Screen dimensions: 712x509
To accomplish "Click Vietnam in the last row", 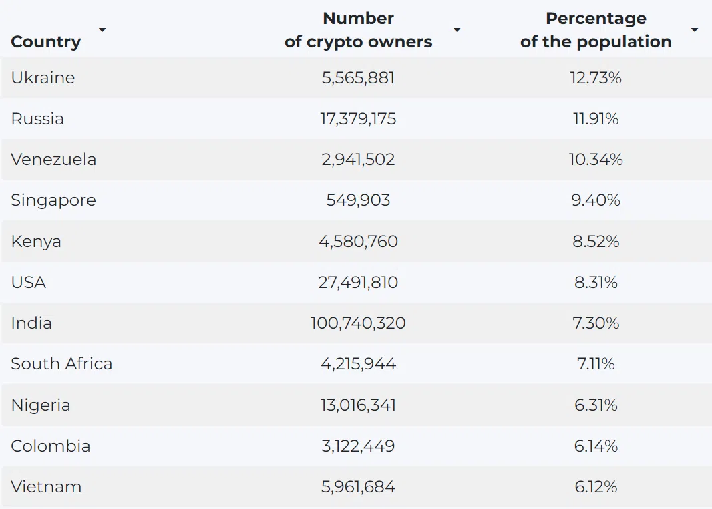I will pos(46,487).
